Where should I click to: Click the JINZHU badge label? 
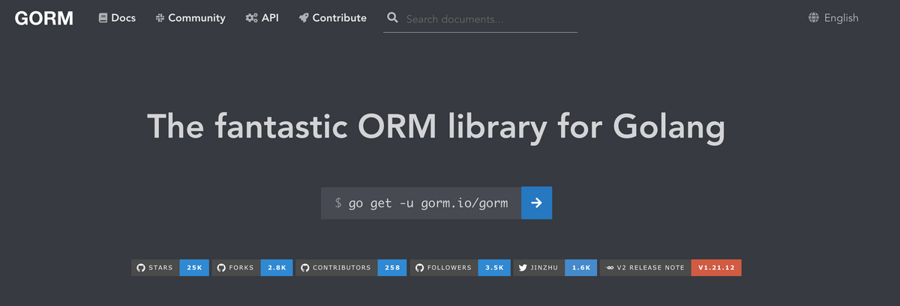[x=544, y=268]
